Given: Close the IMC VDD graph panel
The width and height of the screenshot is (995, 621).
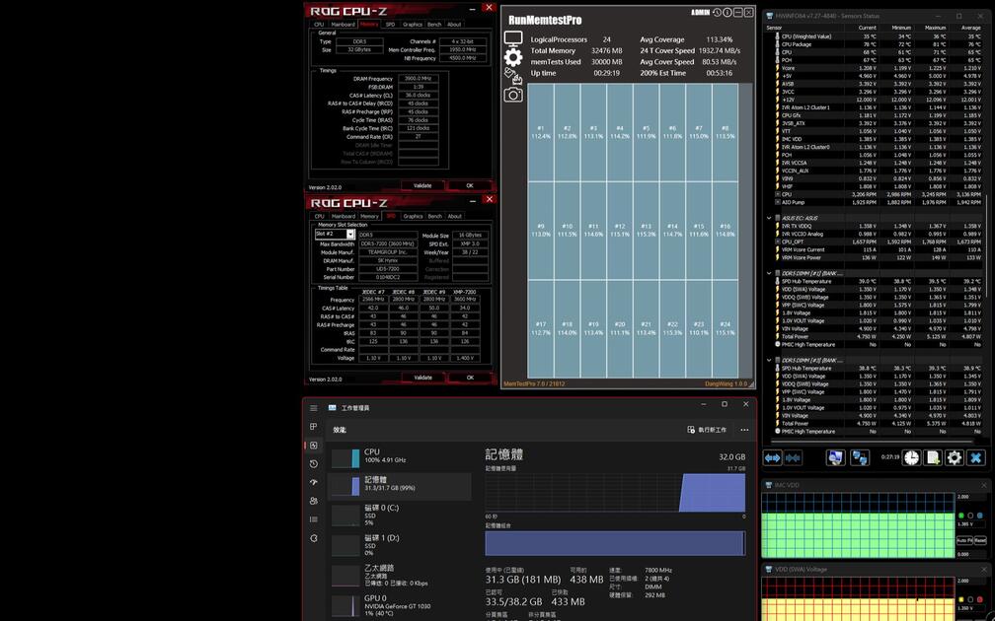Looking at the screenshot, I should point(984,485).
